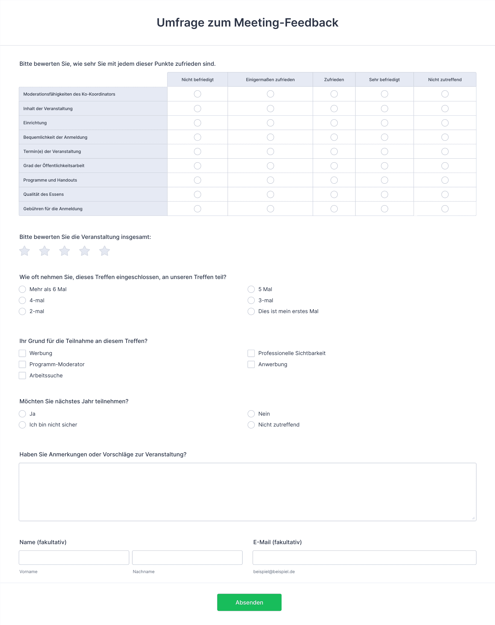This screenshot has height=625, width=495.
Task: Click the Einigermaßen zufrieden column header
Action: click(x=270, y=80)
